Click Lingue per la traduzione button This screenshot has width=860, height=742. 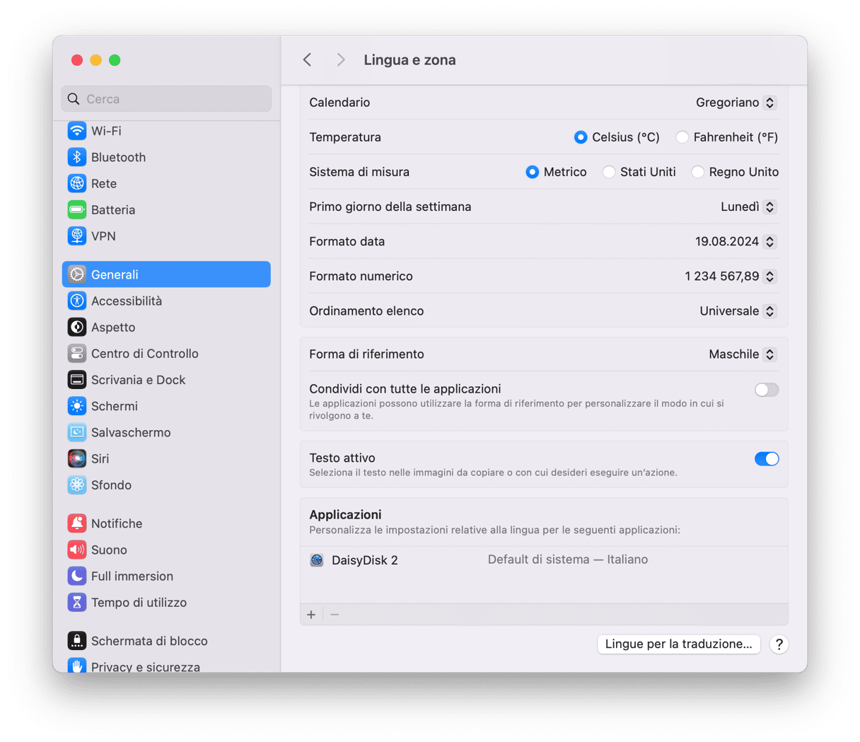click(678, 644)
